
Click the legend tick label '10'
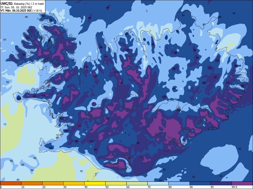point(23,187)
